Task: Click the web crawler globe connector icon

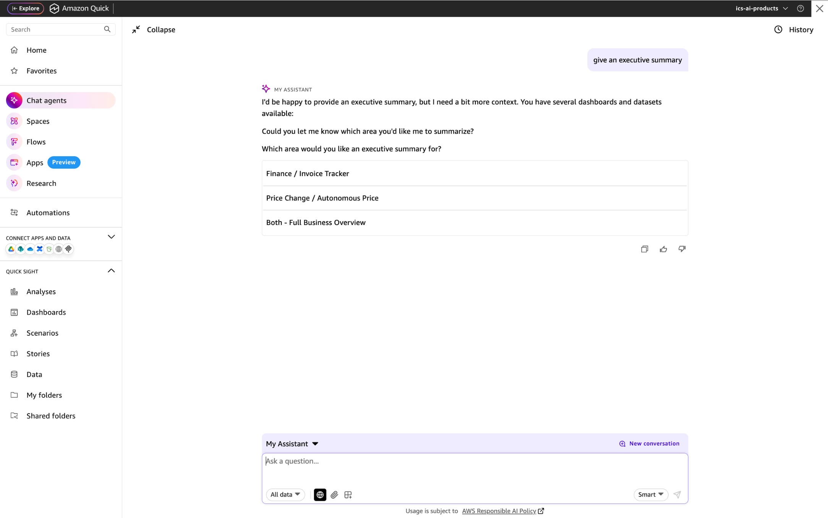Action: 59,249
